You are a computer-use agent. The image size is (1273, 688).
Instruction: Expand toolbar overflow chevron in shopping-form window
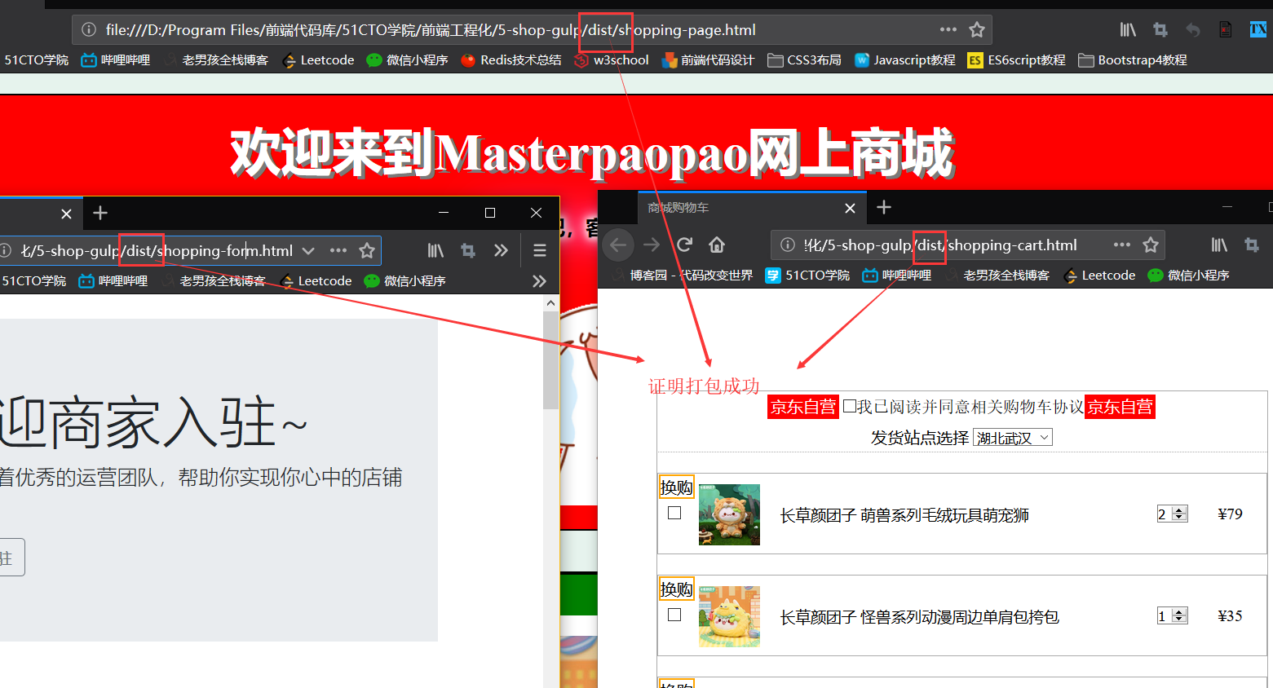[501, 251]
